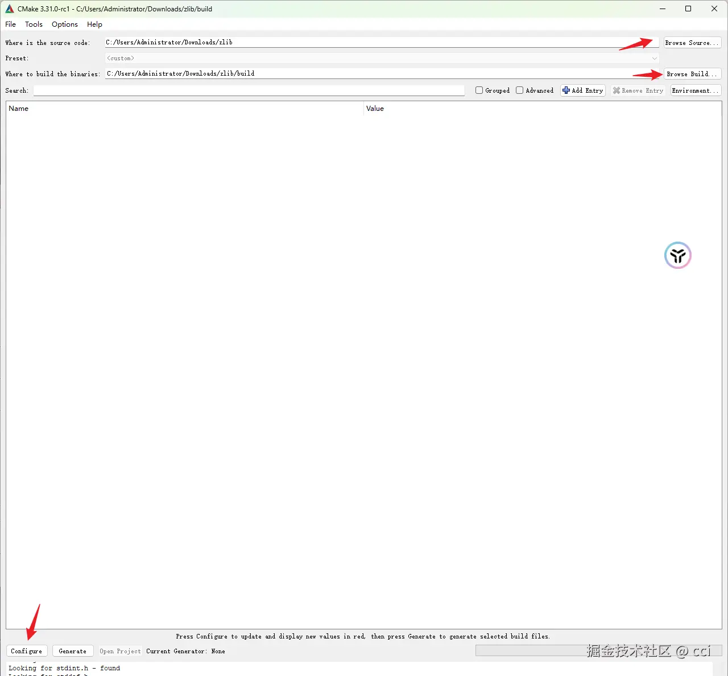Click the Browse Build button
The height and width of the screenshot is (676, 728).
692,74
